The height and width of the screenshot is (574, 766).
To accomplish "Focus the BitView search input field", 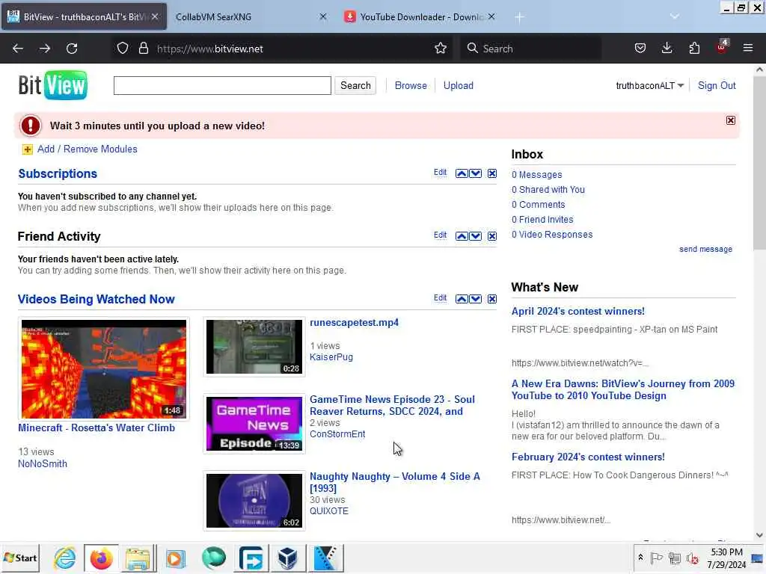I will pos(222,85).
